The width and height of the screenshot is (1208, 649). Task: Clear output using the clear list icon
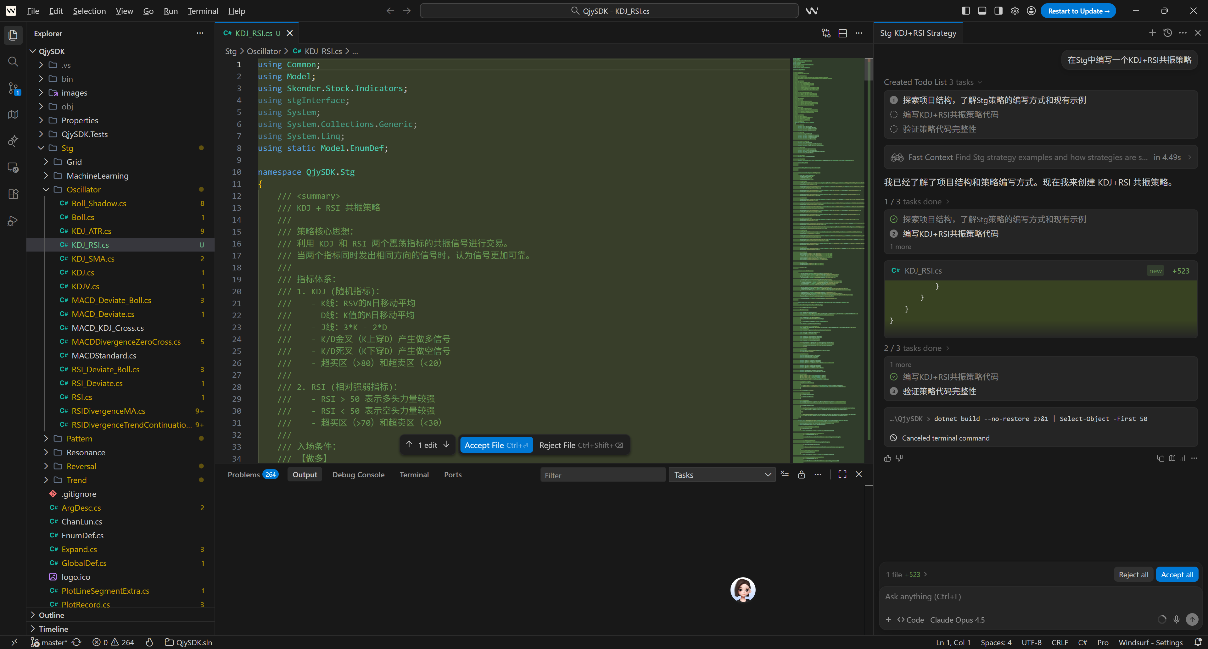785,475
